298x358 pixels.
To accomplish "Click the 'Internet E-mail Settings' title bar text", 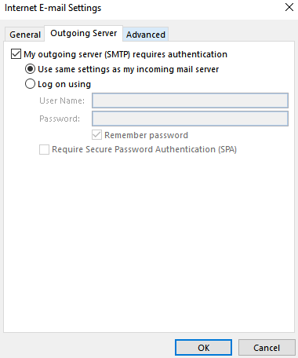I will pyautogui.click(x=53, y=8).
